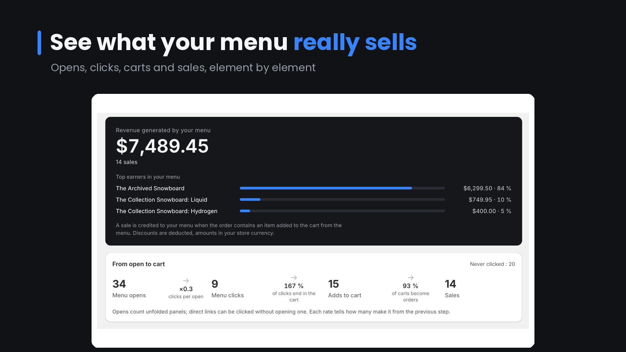Click the Never clicked : 20 label
Viewport: 626px width, 352px height.
(492, 264)
